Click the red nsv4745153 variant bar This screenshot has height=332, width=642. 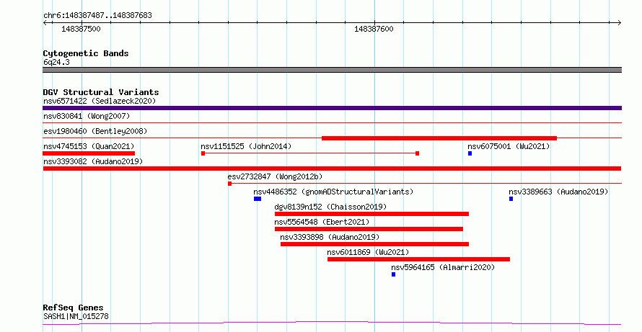tap(89, 153)
